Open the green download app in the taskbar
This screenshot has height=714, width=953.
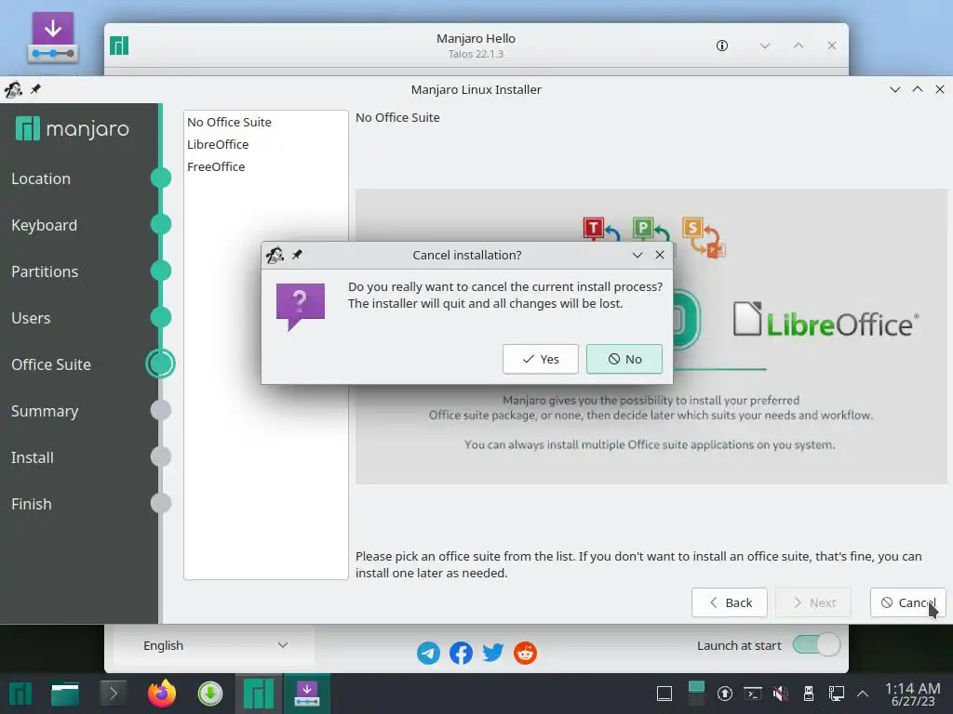click(x=210, y=694)
